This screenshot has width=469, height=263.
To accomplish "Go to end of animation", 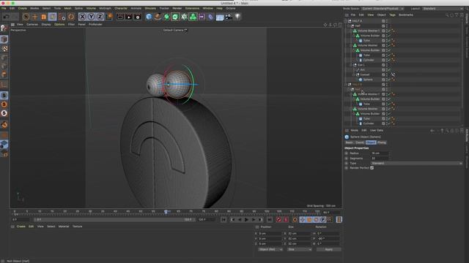I will (x=270, y=220).
